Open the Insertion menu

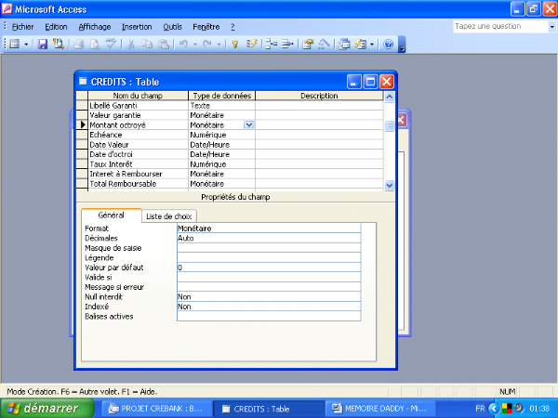[137, 27]
